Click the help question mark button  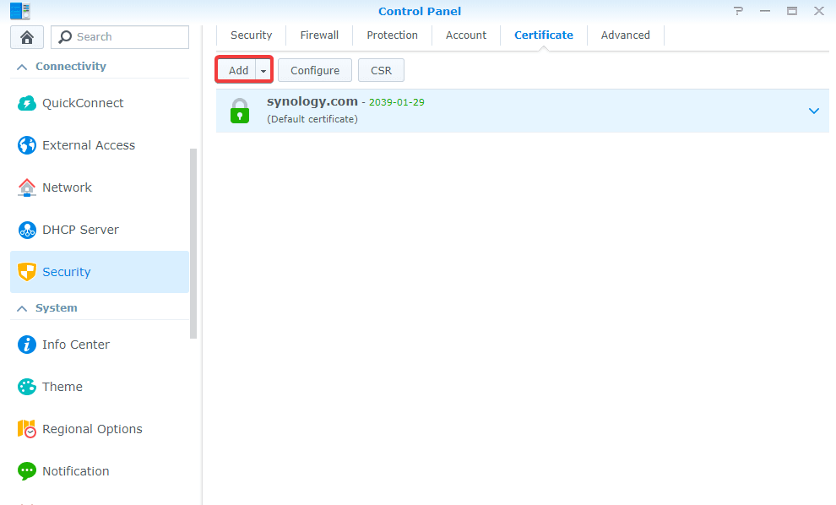tap(738, 11)
